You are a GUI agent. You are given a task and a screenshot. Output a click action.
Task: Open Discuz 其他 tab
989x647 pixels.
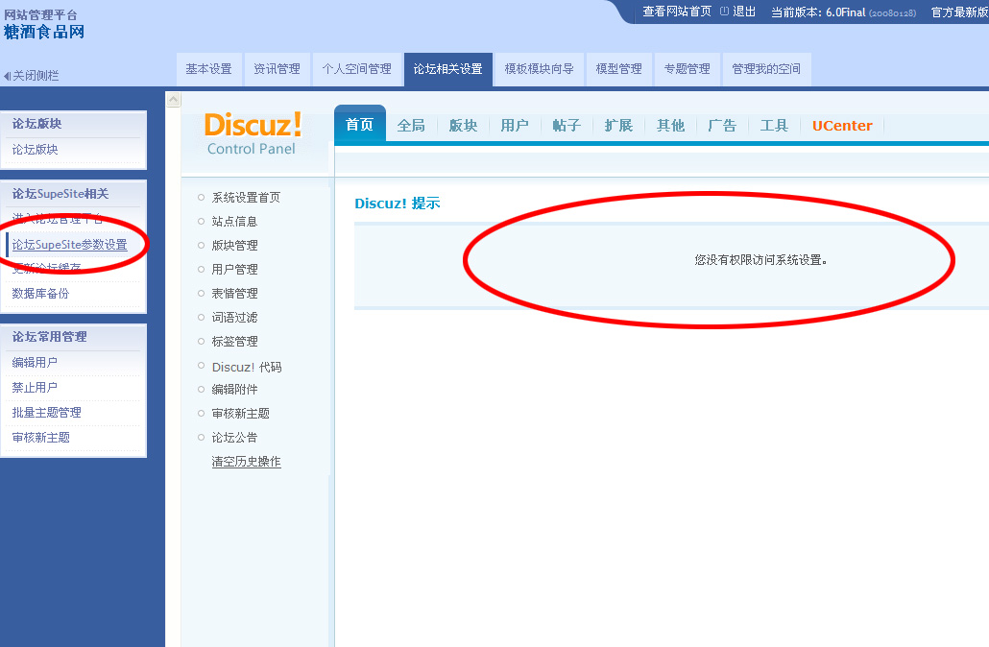[x=670, y=126]
